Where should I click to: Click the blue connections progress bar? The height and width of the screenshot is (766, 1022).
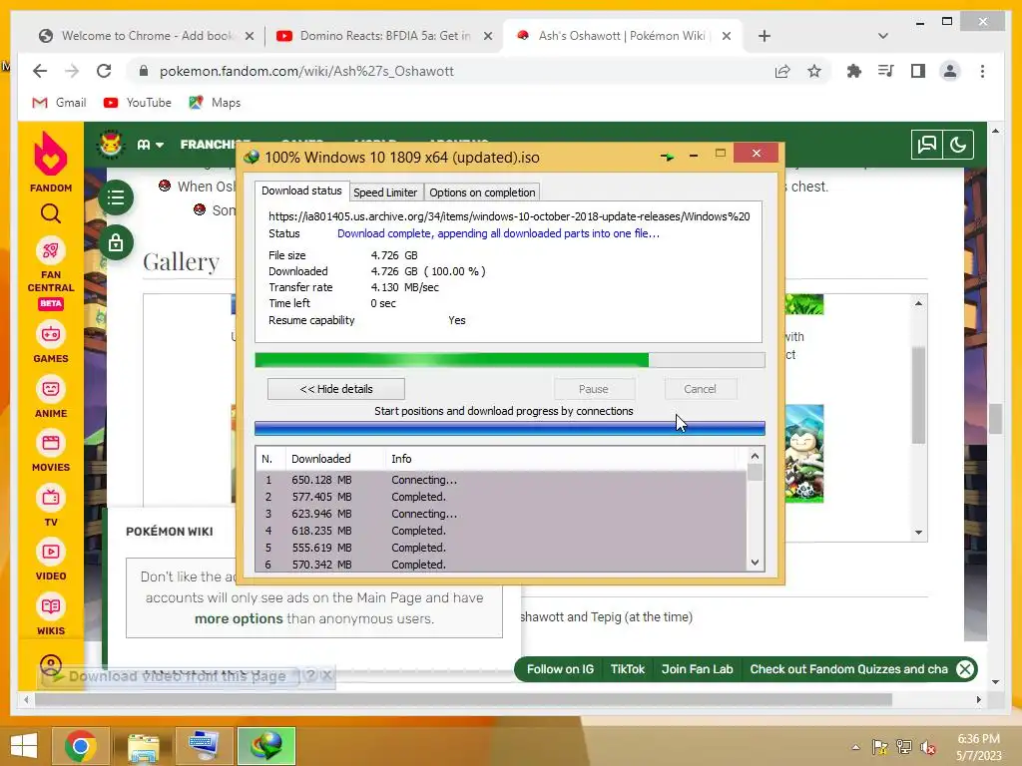[510, 428]
